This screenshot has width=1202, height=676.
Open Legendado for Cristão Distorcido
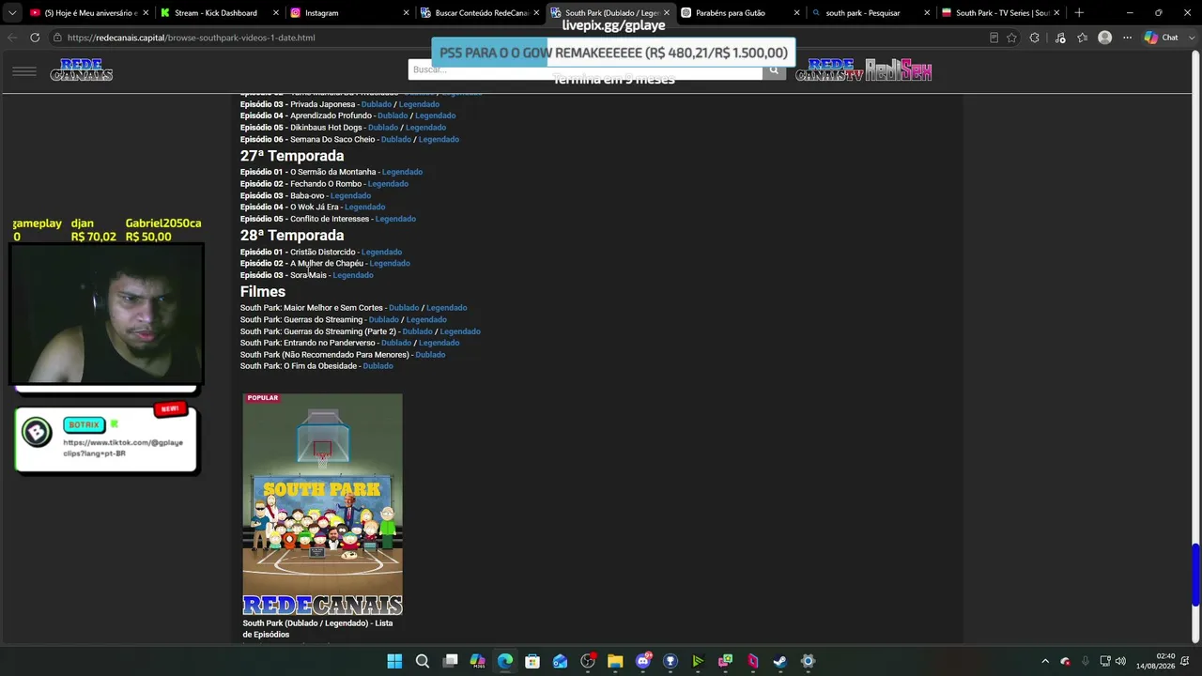point(381,252)
